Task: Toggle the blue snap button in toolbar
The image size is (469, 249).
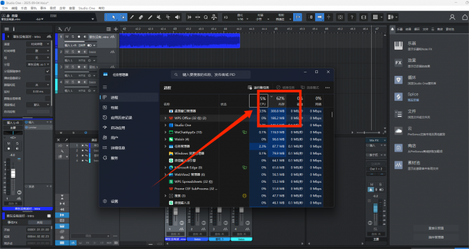Action: coord(298,17)
